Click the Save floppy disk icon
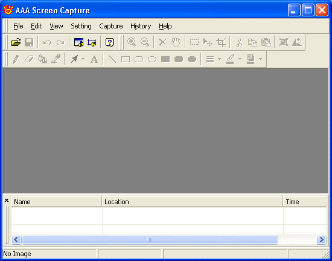Image resolution: width=332 pixels, height=261 pixels. (29, 42)
